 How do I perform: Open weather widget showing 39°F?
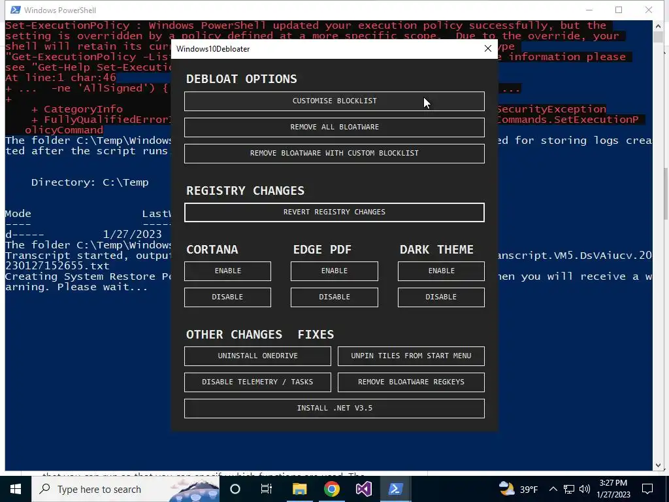pos(518,489)
